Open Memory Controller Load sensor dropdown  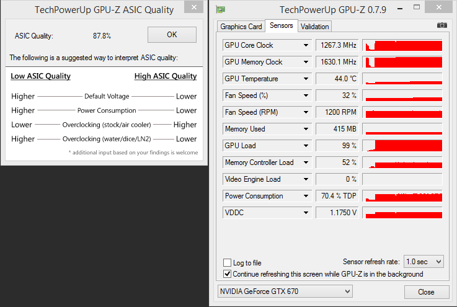(267, 162)
